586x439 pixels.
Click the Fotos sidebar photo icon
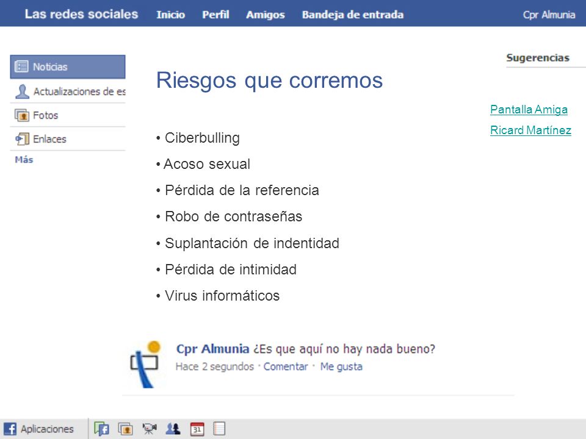pos(22,115)
